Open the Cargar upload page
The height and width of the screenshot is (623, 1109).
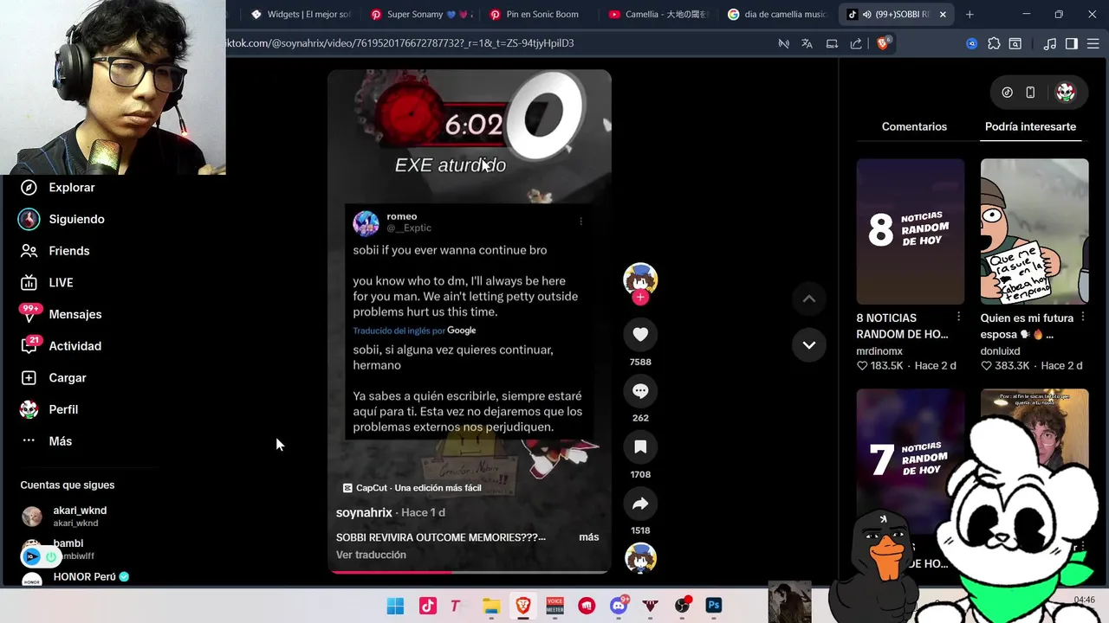click(x=54, y=378)
